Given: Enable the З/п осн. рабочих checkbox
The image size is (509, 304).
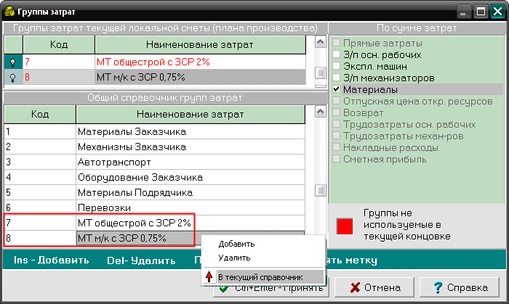Looking at the screenshot, I should pos(336,54).
